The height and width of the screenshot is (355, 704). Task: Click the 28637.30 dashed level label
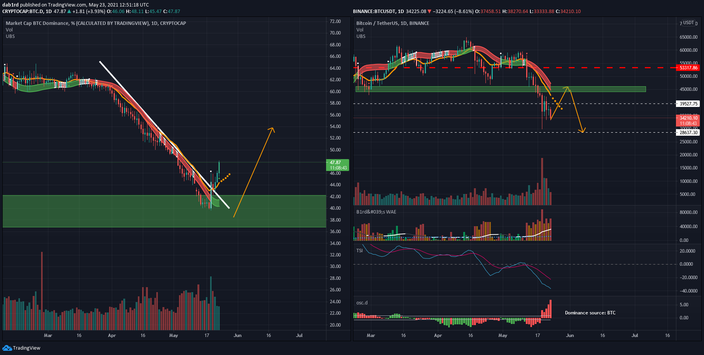click(x=688, y=133)
